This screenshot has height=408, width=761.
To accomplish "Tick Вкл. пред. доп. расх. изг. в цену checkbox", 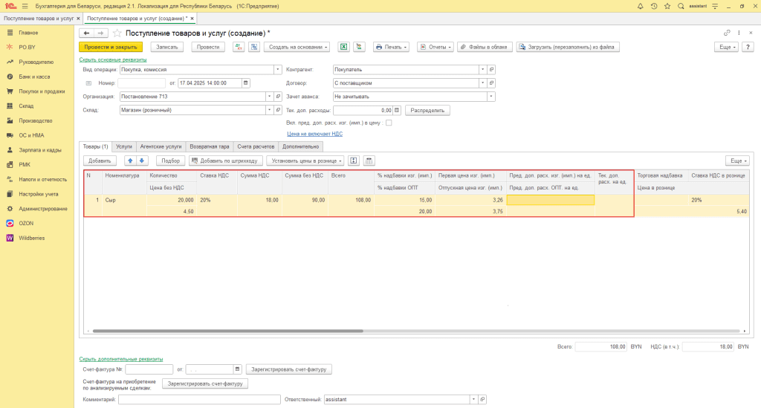I will pos(389,123).
